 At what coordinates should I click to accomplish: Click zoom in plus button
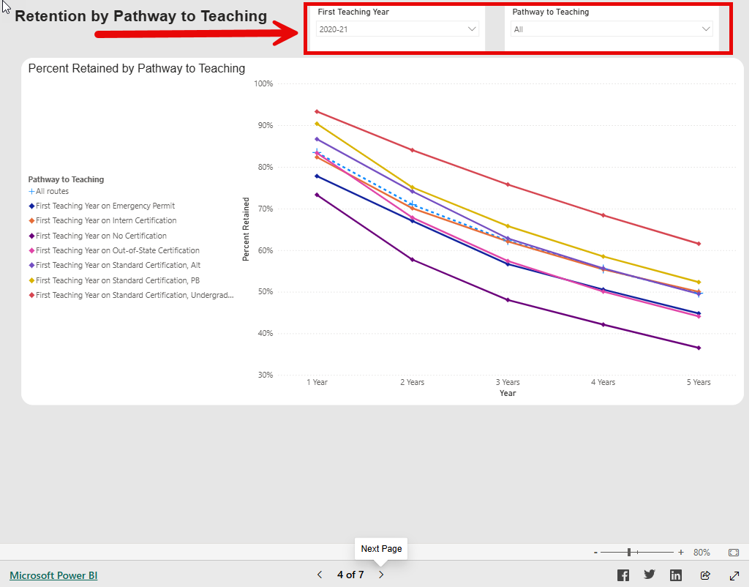coord(681,553)
